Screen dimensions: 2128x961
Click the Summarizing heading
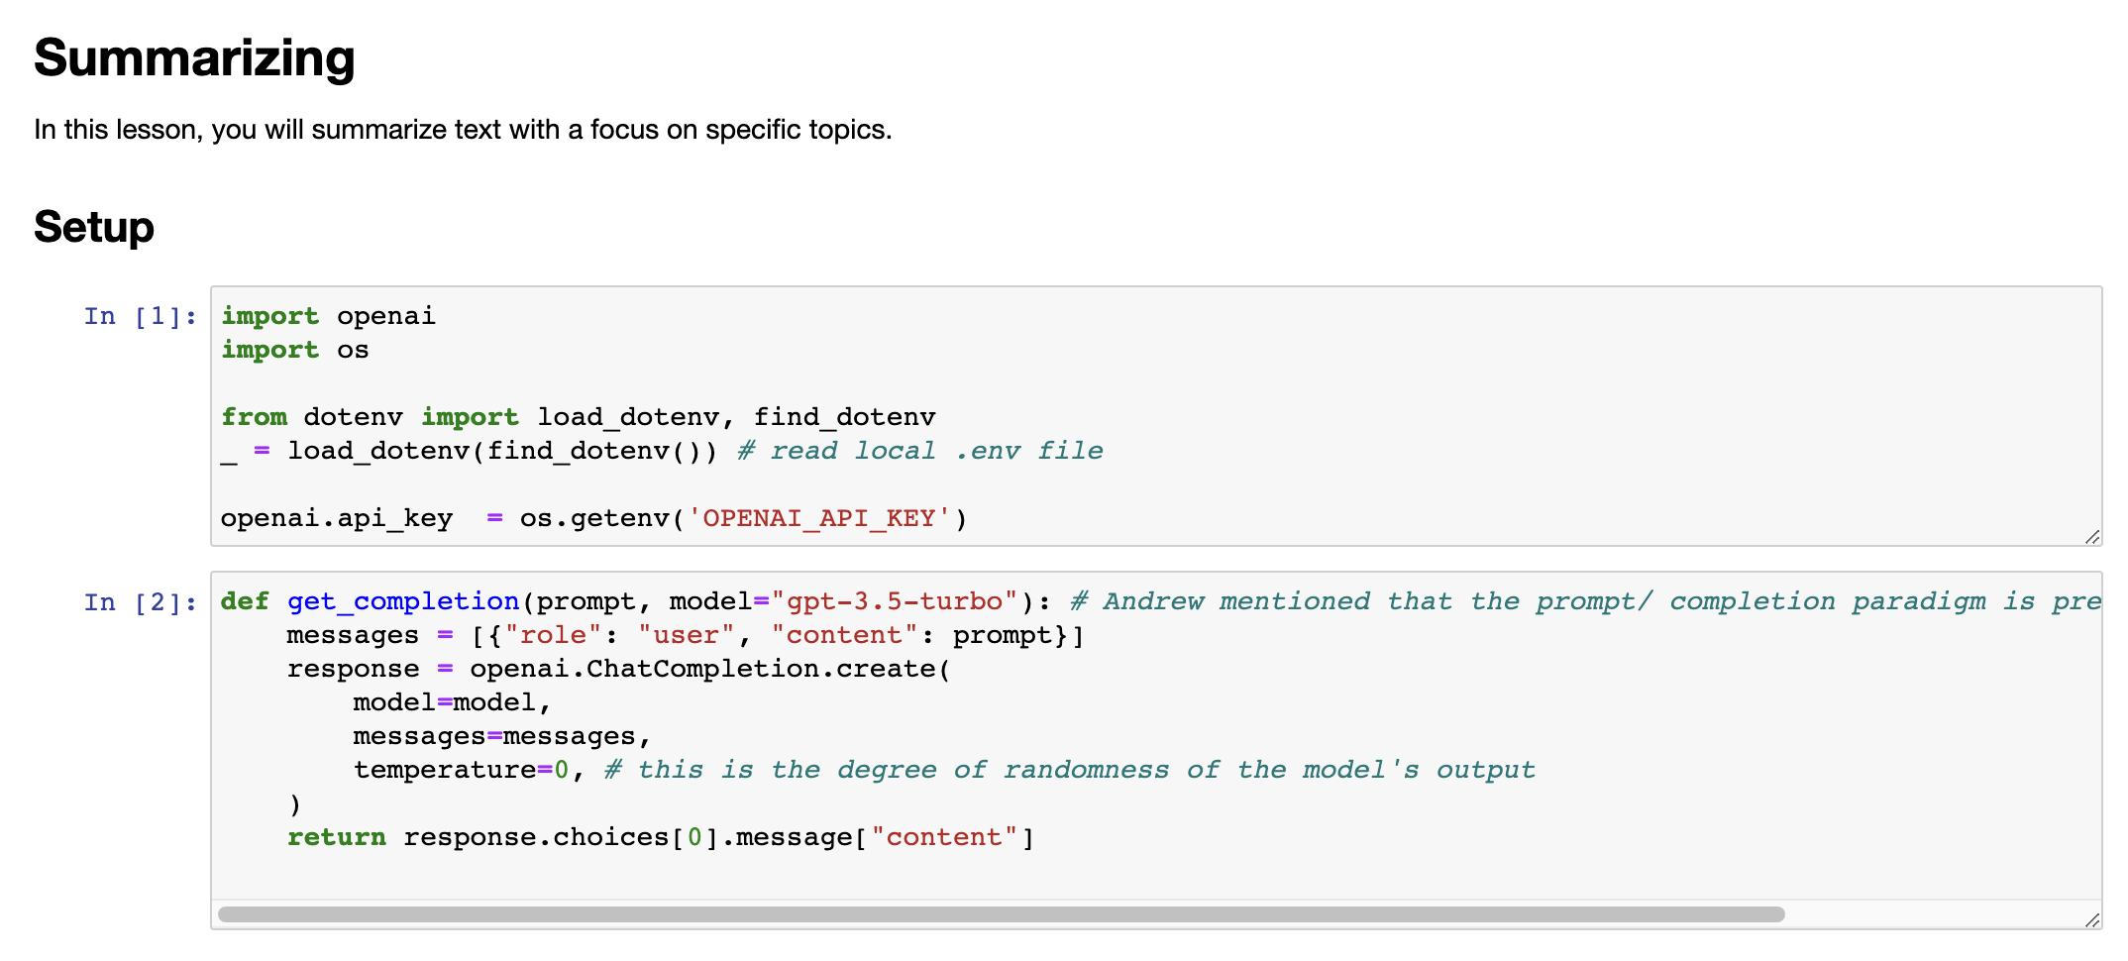pos(194,58)
